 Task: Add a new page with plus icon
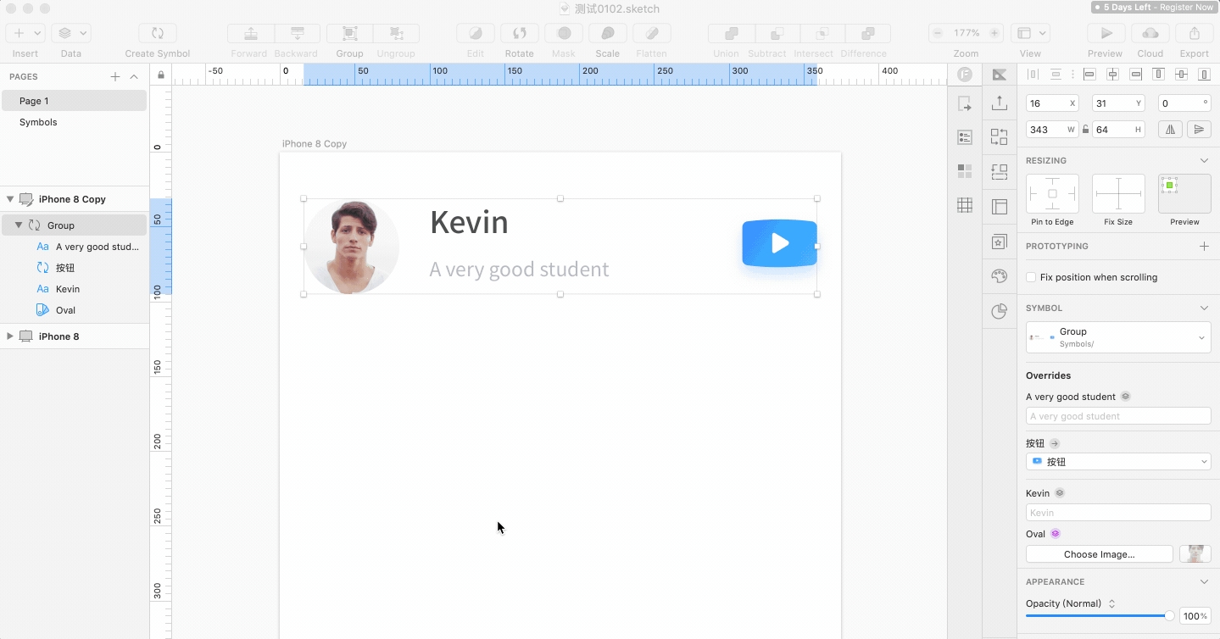(x=115, y=77)
